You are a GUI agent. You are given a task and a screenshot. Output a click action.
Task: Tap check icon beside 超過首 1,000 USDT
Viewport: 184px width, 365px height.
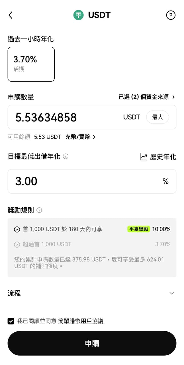[x=17, y=244]
